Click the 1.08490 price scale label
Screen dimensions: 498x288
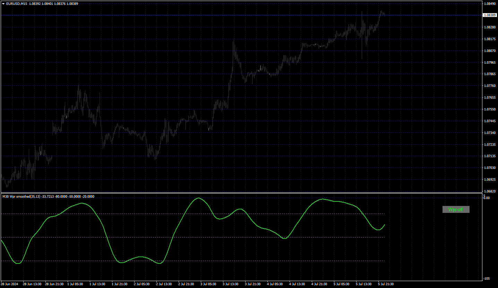point(490,4)
